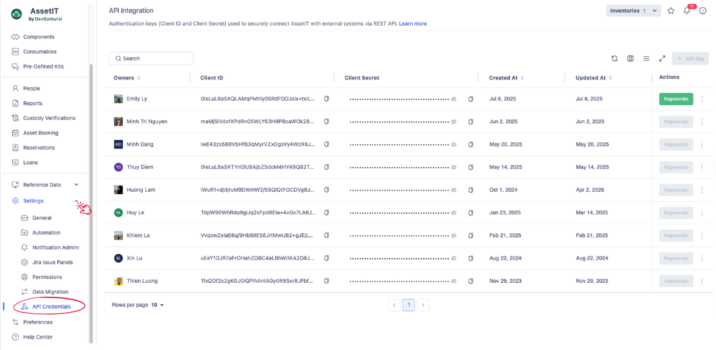Open API Credentials in the sidebar
This screenshot has height=350, width=716.
(51, 307)
